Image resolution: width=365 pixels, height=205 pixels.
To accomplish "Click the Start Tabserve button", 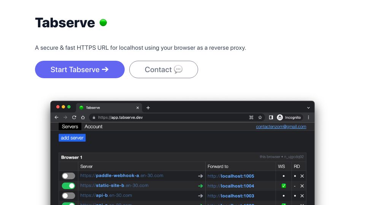I will (79, 69).
